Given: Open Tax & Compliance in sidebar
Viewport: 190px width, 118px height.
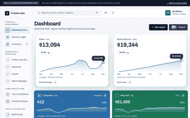Looking at the screenshot, I should pyautogui.click(x=17, y=94).
